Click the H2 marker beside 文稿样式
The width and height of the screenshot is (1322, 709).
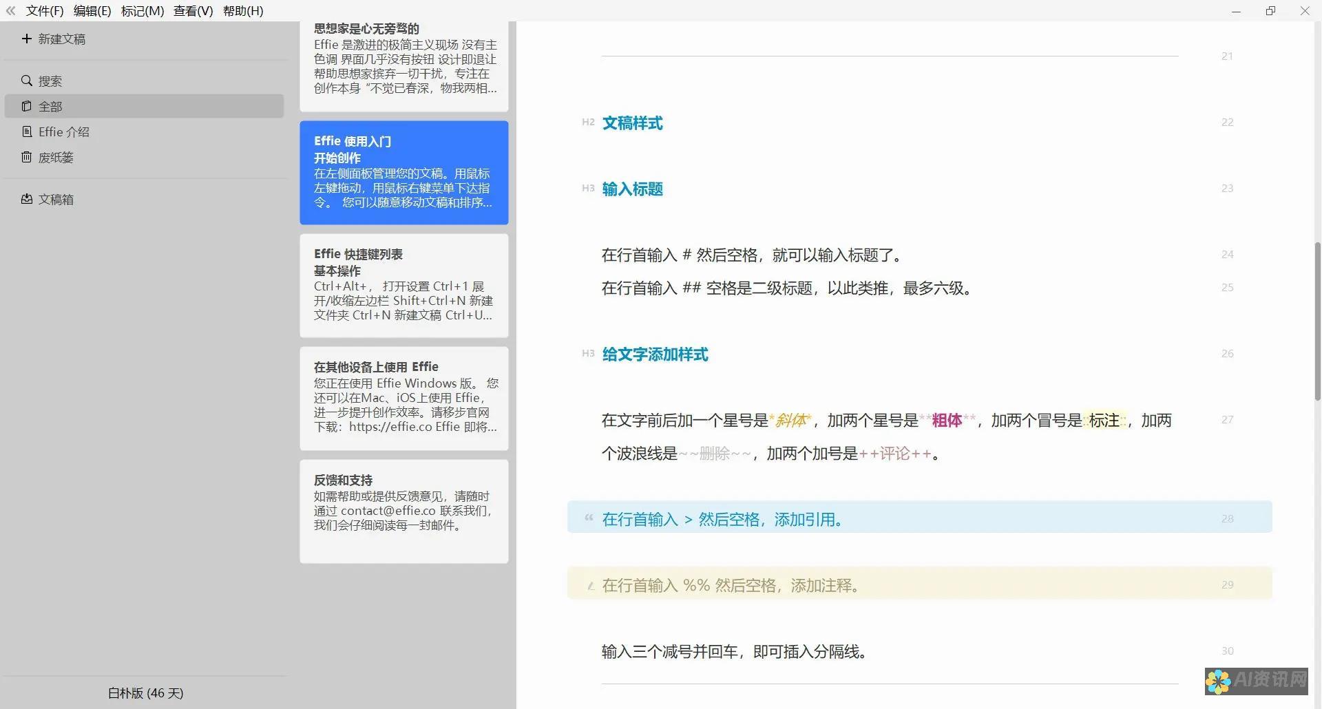588,123
